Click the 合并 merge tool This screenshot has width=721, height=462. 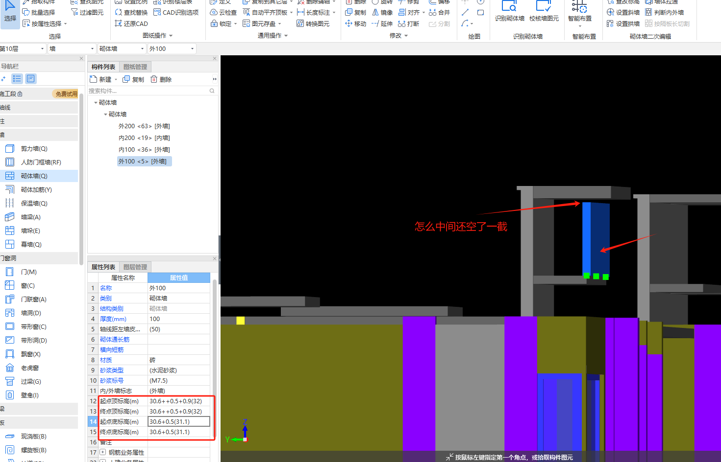click(439, 12)
